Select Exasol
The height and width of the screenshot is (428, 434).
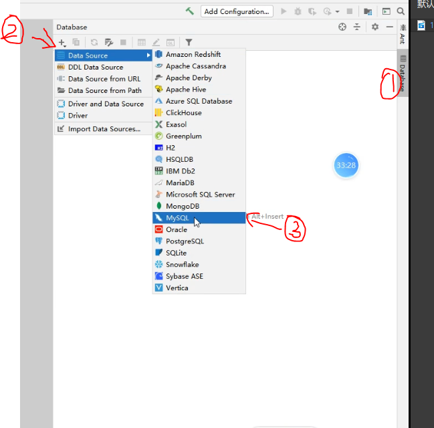(199, 124)
